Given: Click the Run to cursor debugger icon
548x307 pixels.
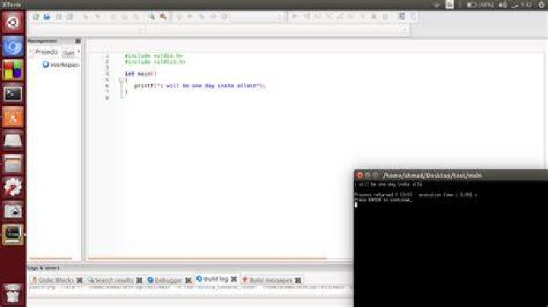Looking at the screenshot, I should coord(306,17).
